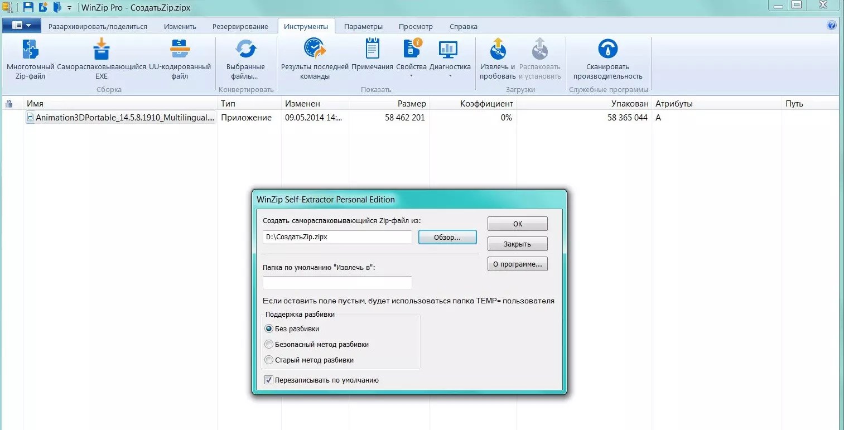Run Сканировать производительность tool
This screenshot has width=844, height=430.
point(608,60)
